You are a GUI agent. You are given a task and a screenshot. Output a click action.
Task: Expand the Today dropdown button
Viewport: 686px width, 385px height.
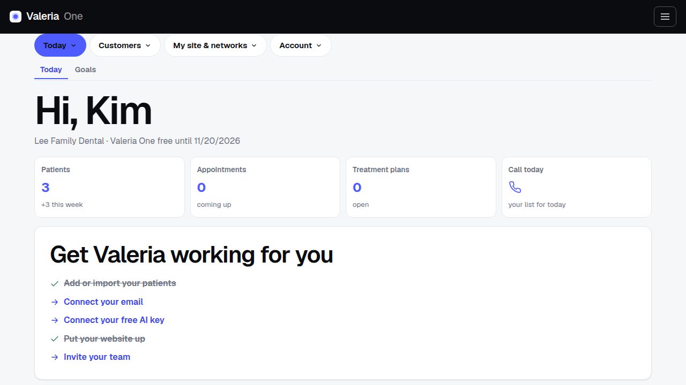coord(60,45)
